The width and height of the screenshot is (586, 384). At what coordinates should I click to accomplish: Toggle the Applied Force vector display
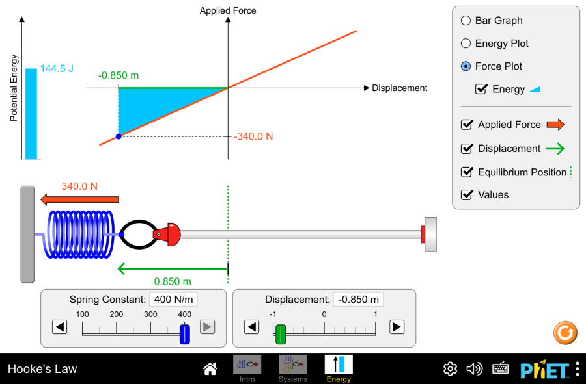point(467,125)
